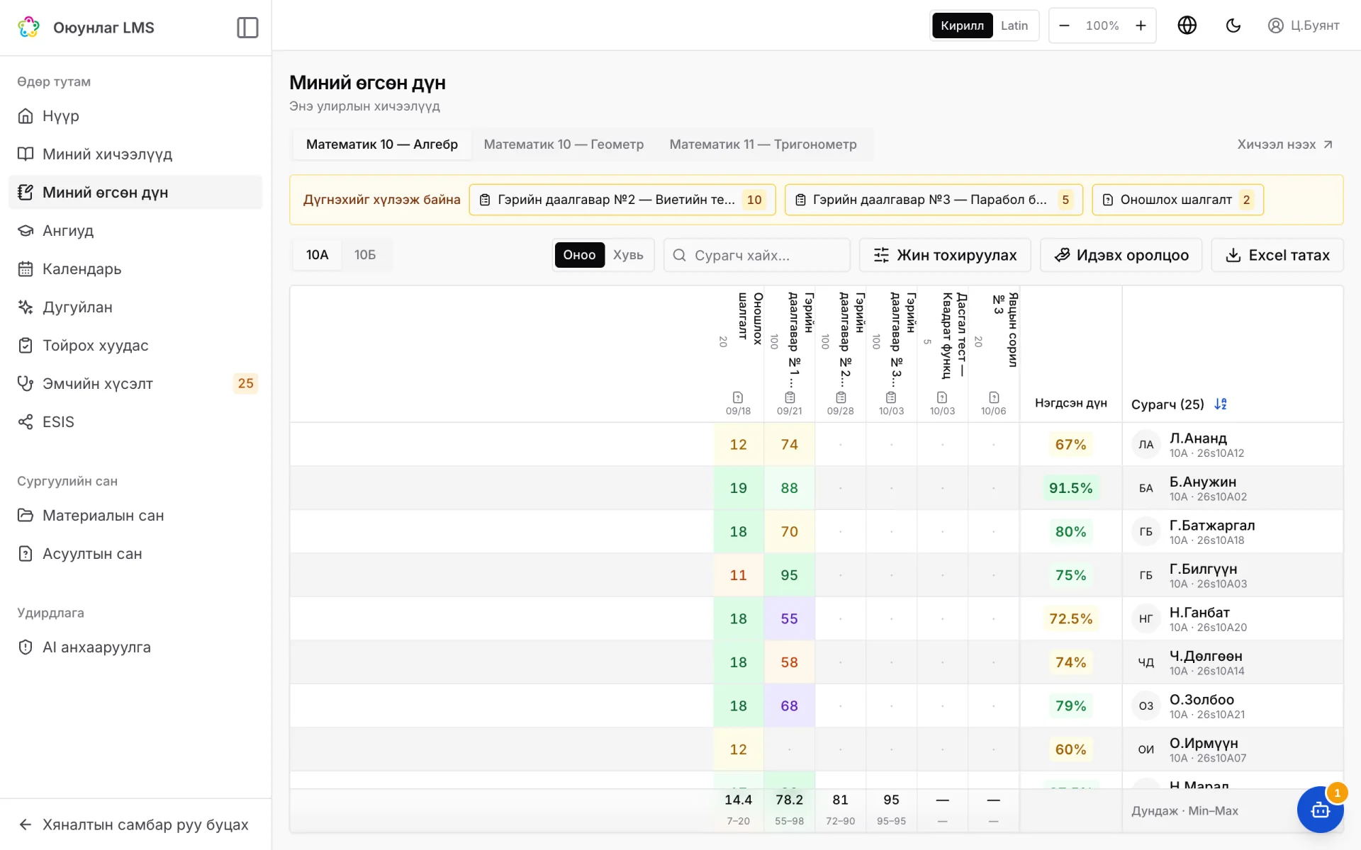Image resolution: width=1361 pixels, height=850 pixels.
Task: Go to Нүүр home page
Action: coord(135,116)
